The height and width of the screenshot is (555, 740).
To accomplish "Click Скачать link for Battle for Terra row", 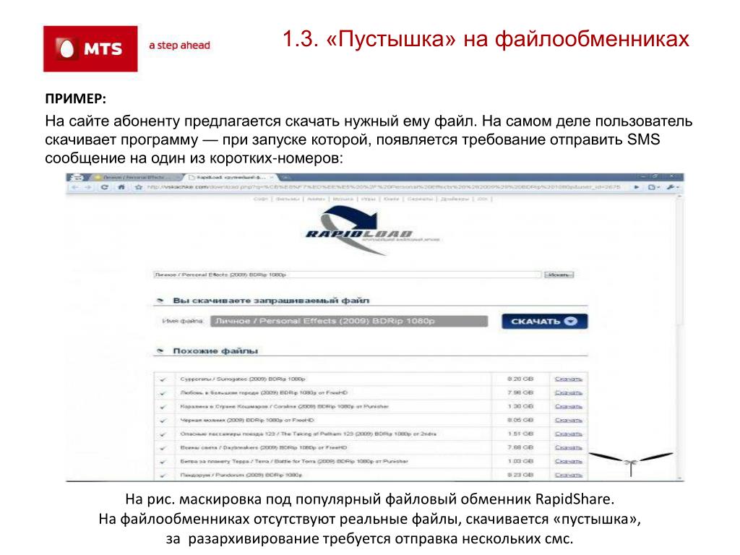I will [568, 461].
